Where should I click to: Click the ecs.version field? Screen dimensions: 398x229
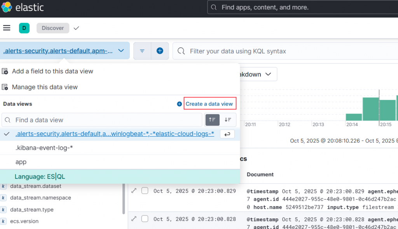[24, 221]
